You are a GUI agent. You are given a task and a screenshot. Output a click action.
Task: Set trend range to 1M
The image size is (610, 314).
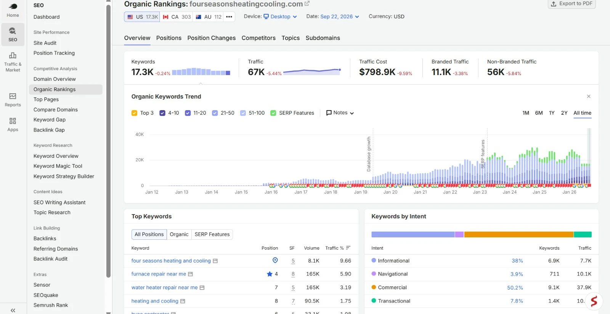pos(526,113)
